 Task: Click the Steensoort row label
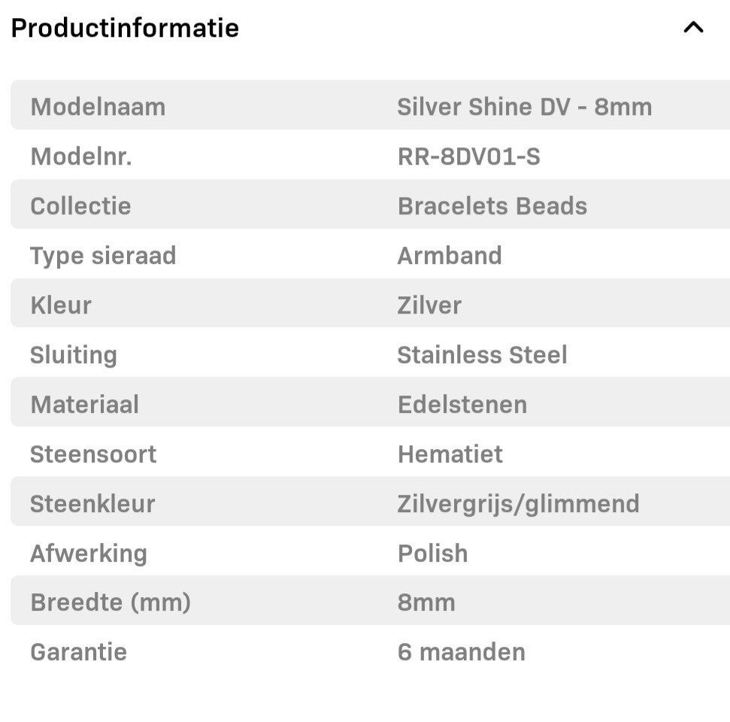[93, 454]
